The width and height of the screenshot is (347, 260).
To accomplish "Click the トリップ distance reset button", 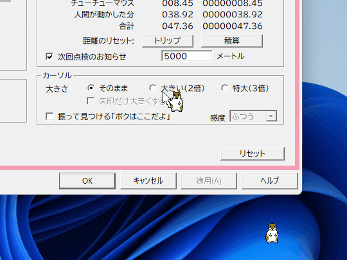I will click(168, 41).
